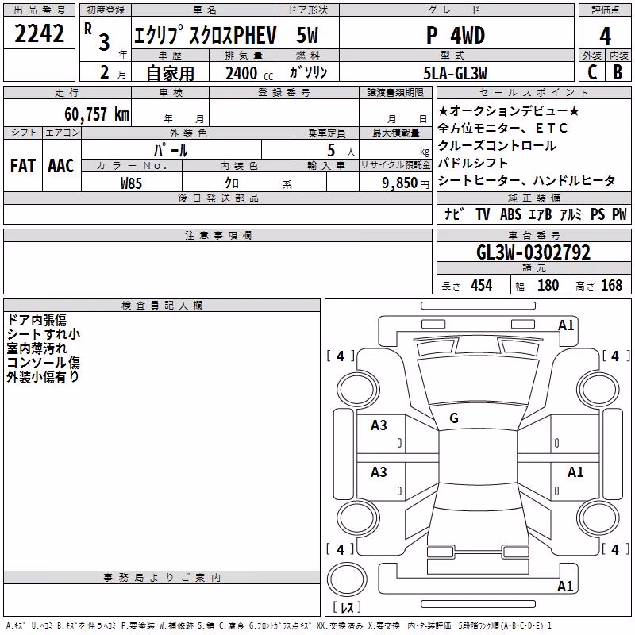Click A3 mark on the front door
The height and width of the screenshot is (635, 635).
click(379, 425)
